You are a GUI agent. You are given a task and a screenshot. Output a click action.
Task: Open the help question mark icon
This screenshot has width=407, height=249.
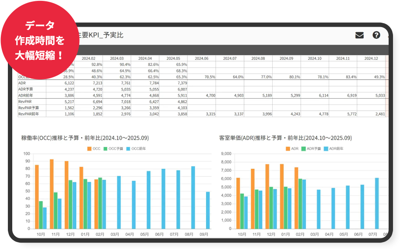point(376,35)
